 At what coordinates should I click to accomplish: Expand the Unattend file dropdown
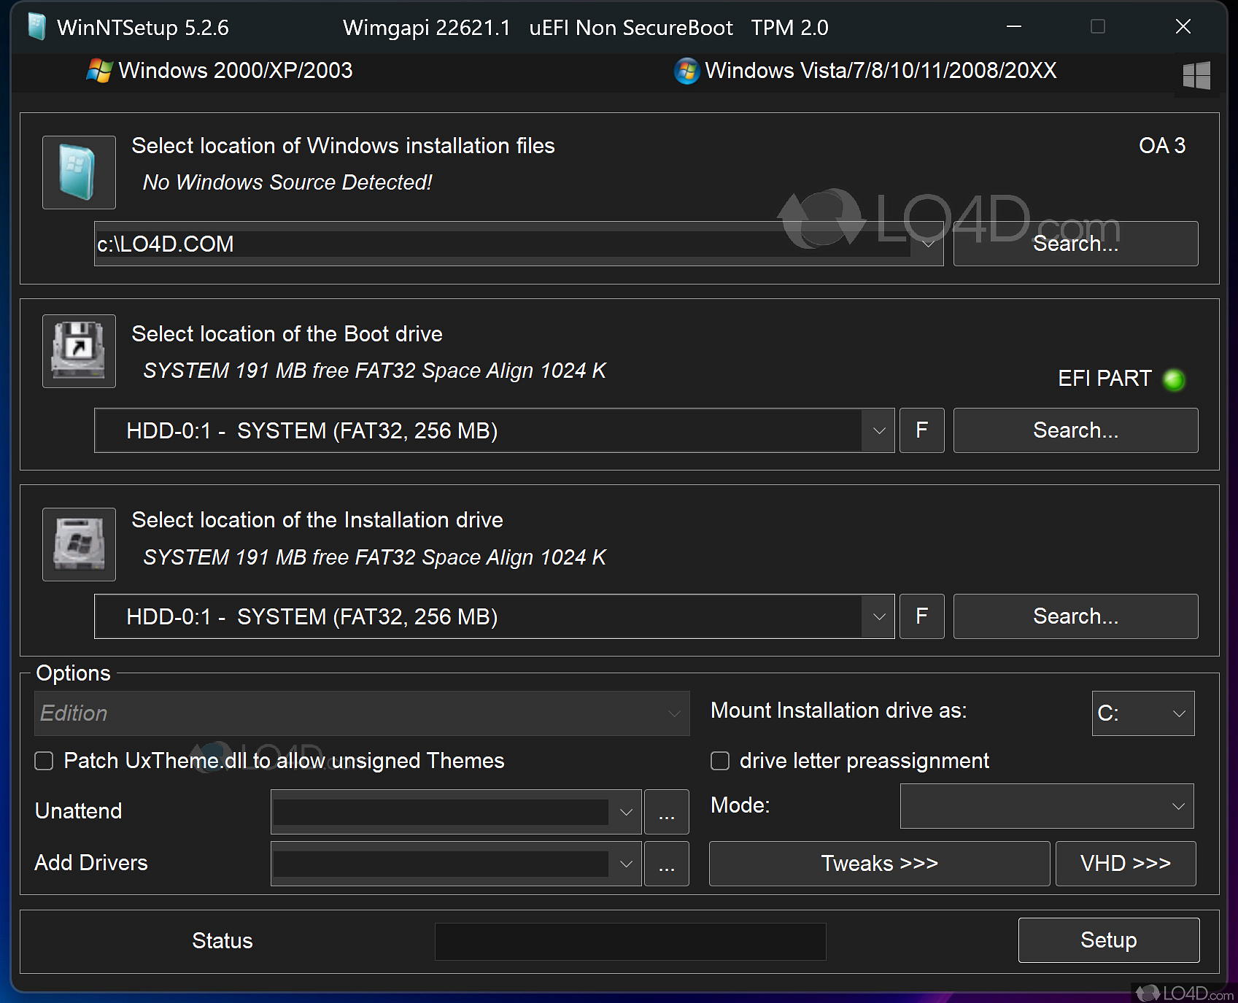[626, 812]
